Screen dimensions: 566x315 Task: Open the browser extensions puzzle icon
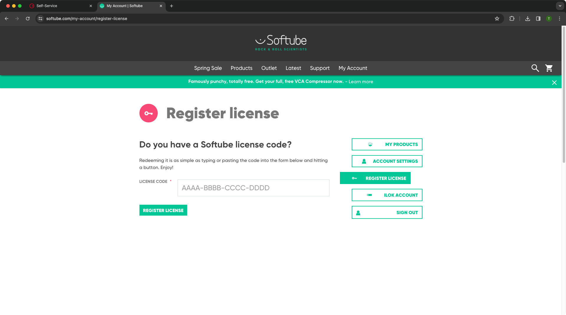coord(512,19)
